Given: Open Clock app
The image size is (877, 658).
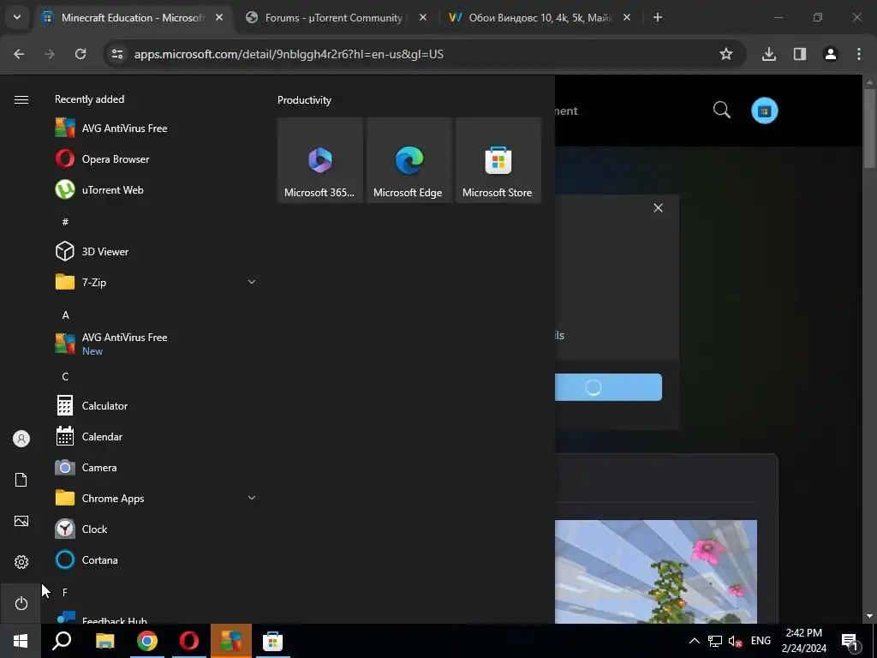Looking at the screenshot, I should 157,529.
